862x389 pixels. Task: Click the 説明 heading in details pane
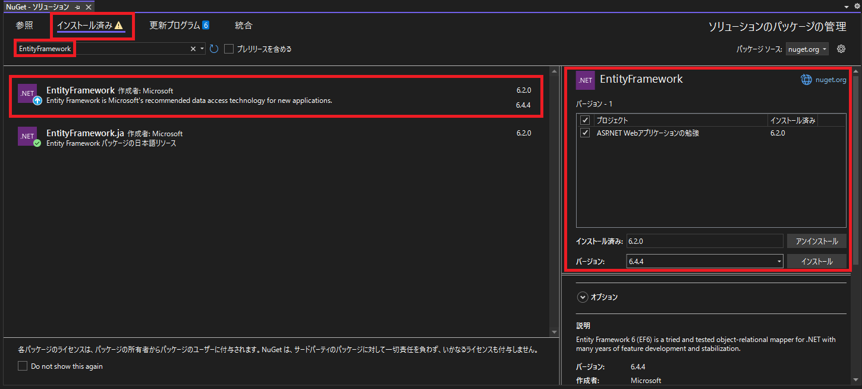pos(583,326)
